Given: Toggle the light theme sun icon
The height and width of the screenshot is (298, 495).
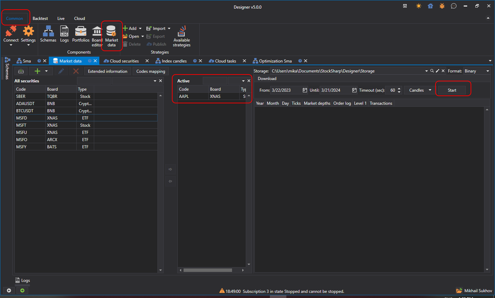Looking at the screenshot, I should 419,6.
